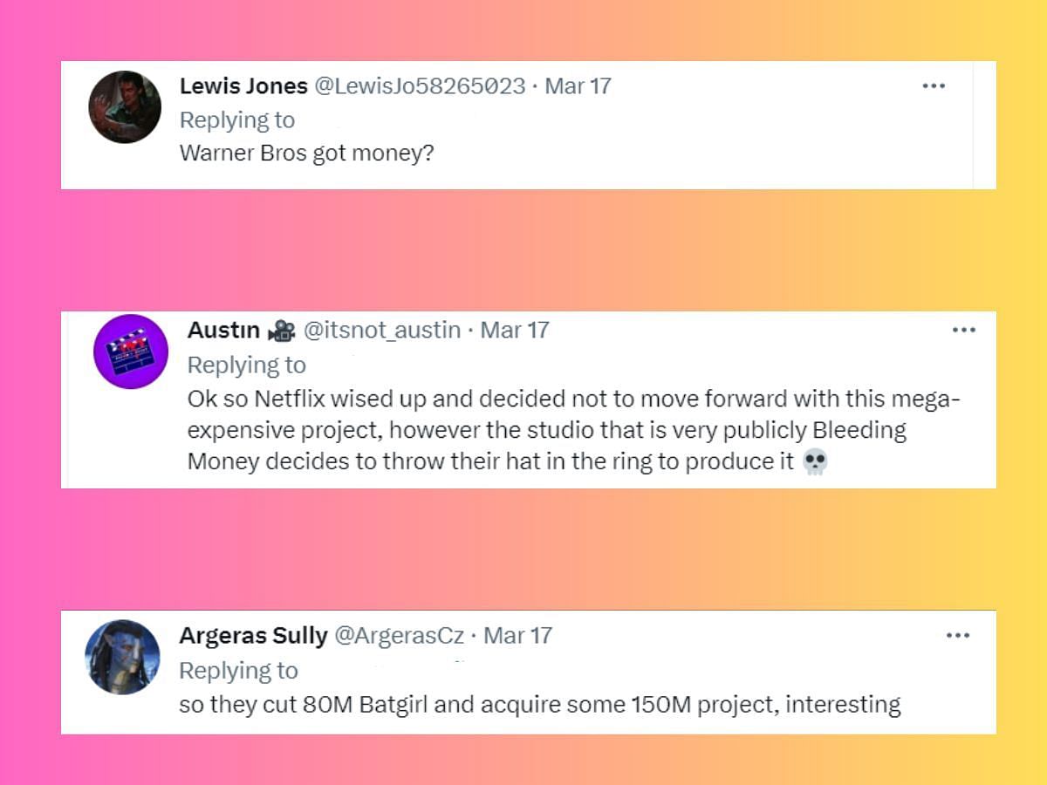Click Mar 17 timestamp on Lewis Jones tweet
Viewport: 1047px width, 785px height.
coord(578,86)
